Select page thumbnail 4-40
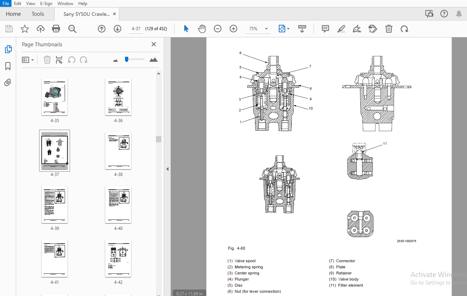 pos(118,204)
